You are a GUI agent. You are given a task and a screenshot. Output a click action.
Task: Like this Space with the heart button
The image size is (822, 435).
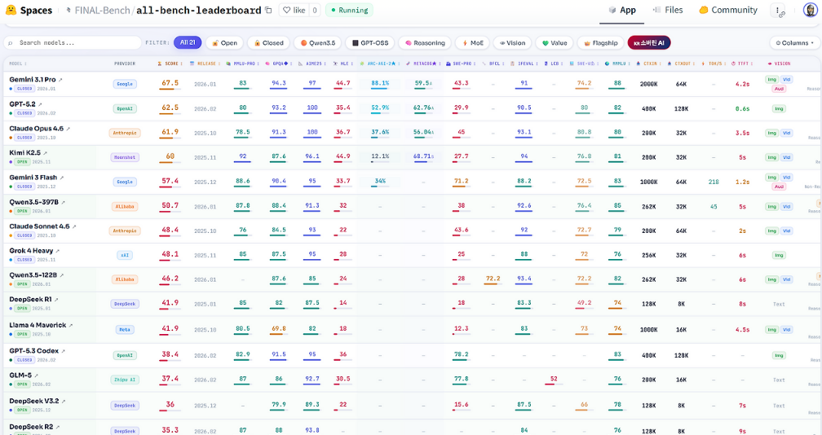[294, 10]
